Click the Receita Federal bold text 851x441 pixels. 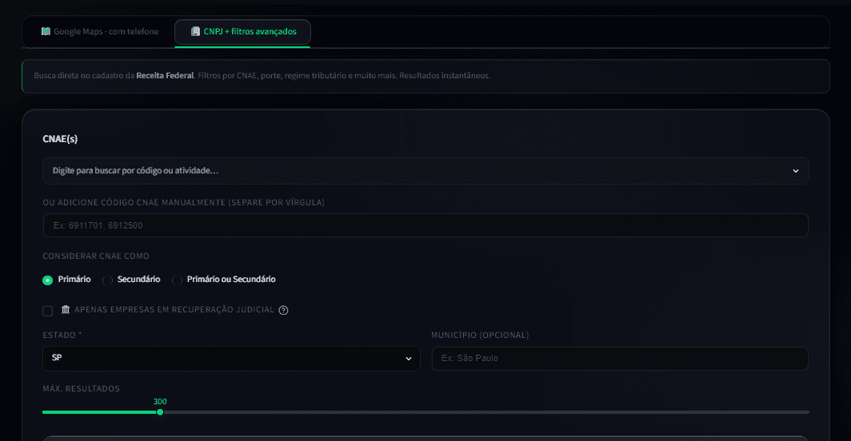pos(165,75)
